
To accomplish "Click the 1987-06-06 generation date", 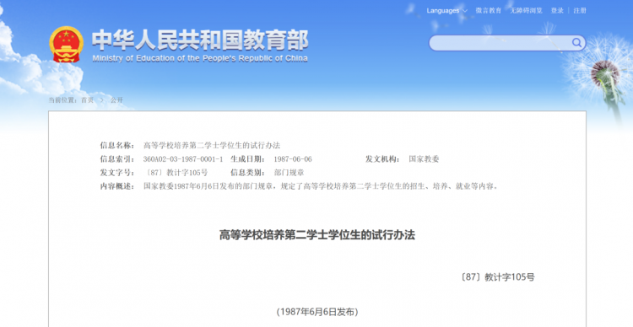I will coord(293,159).
